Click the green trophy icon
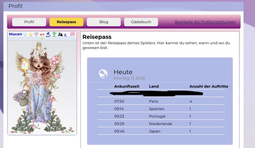The width and height of the screenshot is (255, 148). [x=54, y=34]
